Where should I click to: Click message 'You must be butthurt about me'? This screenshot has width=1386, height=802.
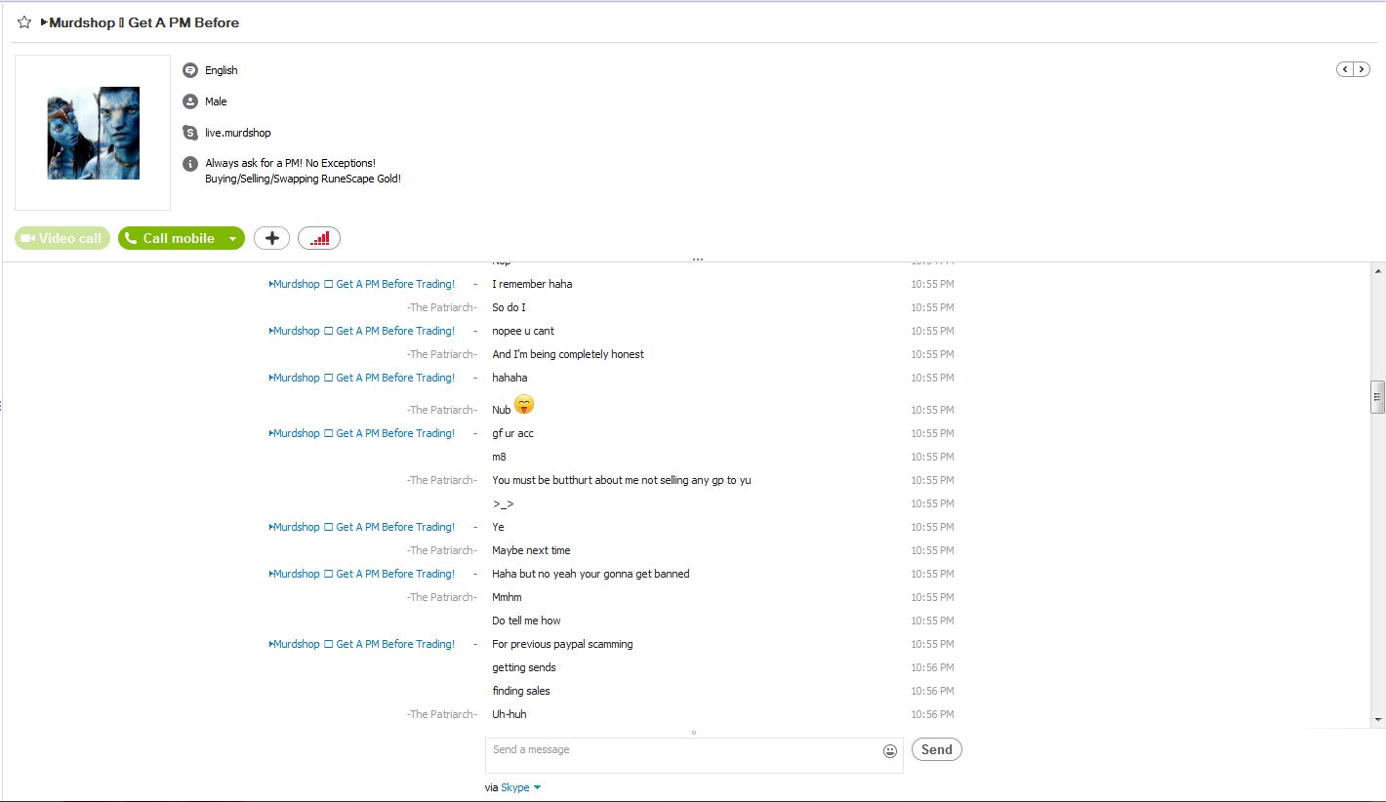(x=622, y=480)
